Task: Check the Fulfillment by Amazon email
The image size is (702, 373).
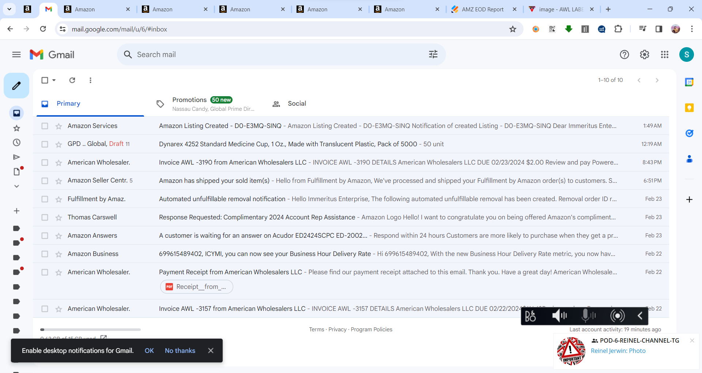Action: pyautogui.click(x=45, y=199)
